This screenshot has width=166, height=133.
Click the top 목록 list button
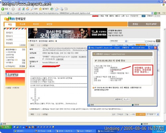32,45
